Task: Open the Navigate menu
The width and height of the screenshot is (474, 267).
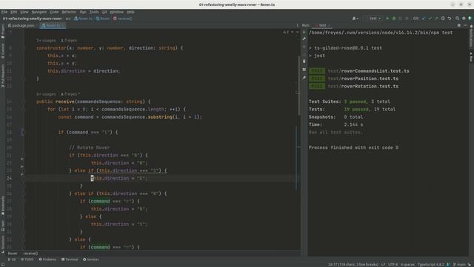Action: [39, 12]
